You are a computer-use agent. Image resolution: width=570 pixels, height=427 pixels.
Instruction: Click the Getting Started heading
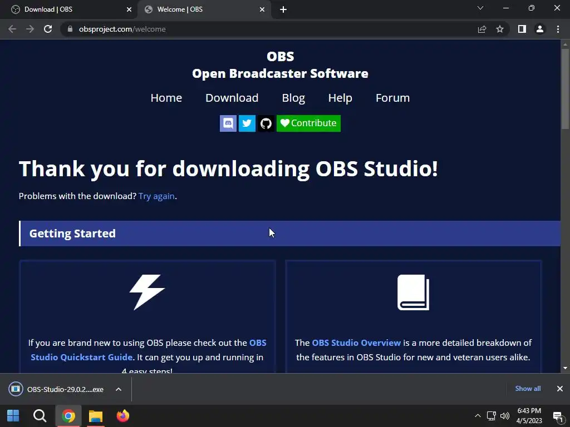[x=72, y=234]
